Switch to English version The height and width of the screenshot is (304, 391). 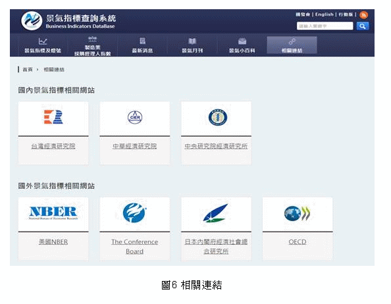point(324,14)
